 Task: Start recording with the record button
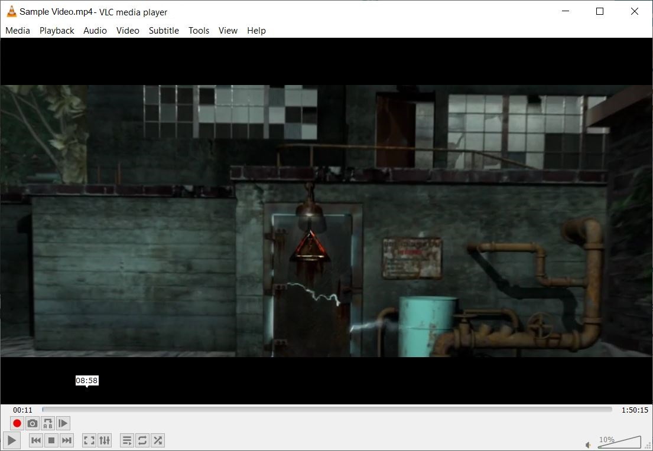(x=17, y=423)
